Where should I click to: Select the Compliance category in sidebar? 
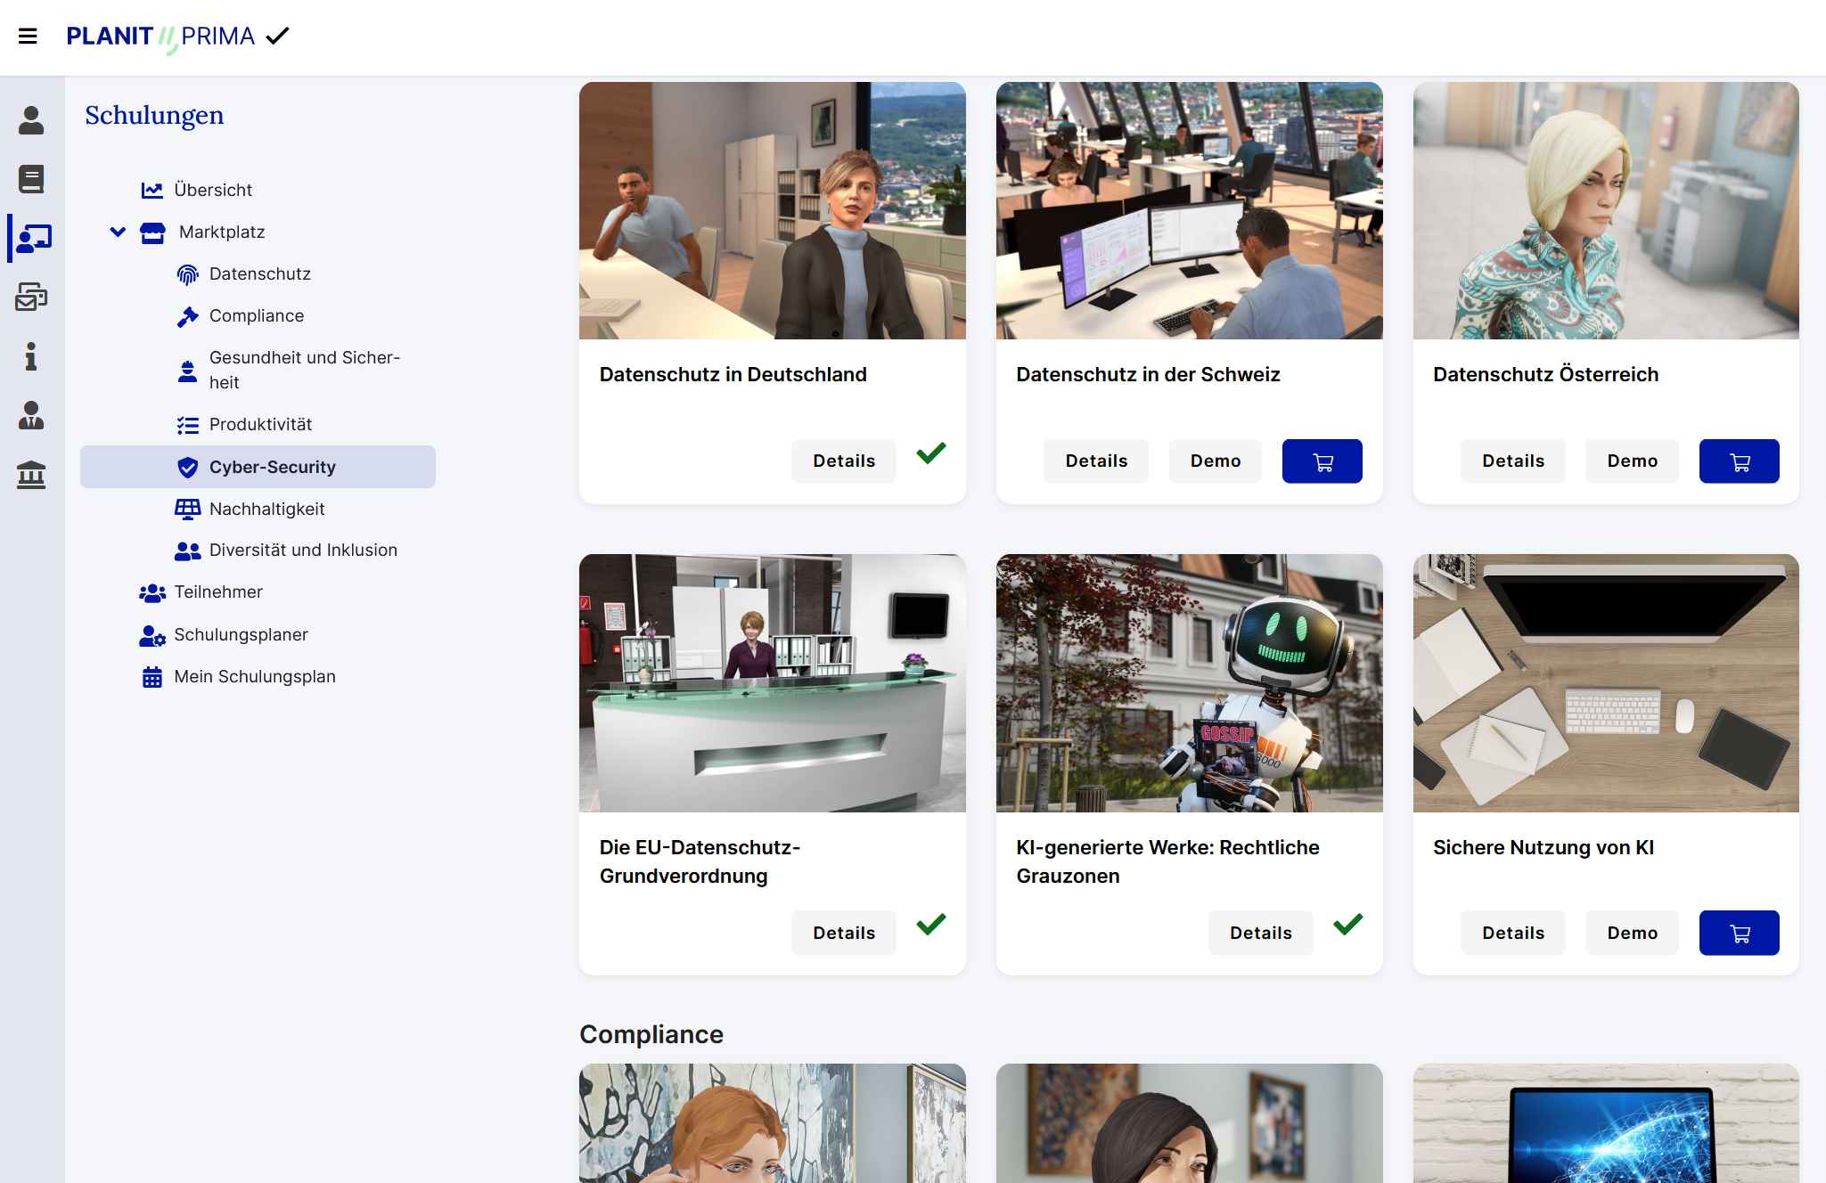pos(257,315)
